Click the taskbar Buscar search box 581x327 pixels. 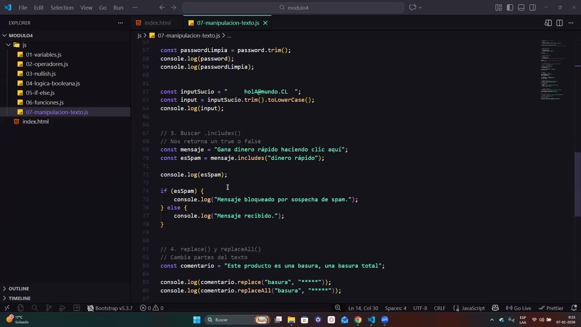(x=238, y=320)
